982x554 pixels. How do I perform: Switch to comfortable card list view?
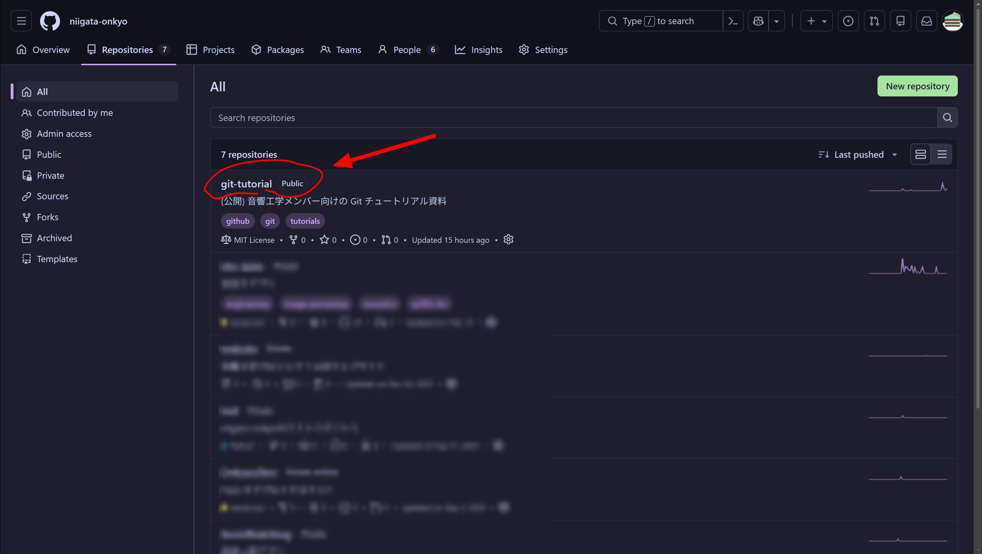pos(920,154)
